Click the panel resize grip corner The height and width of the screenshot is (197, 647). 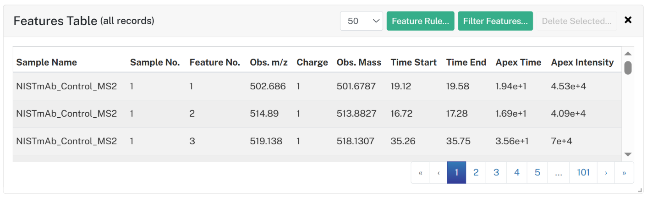(639, 190)
